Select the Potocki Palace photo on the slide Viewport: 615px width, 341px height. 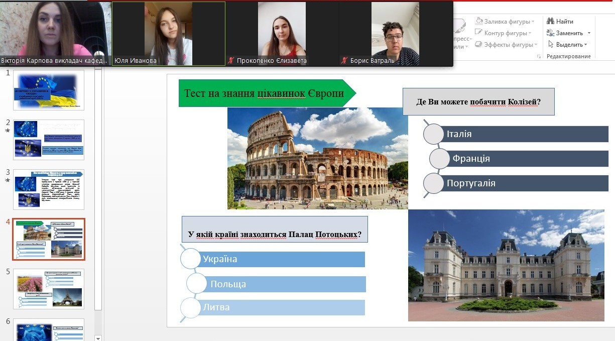[506, 265]
